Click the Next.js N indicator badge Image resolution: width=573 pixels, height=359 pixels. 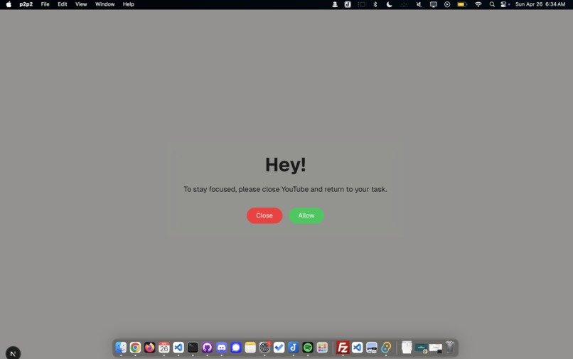pos(14,353)
